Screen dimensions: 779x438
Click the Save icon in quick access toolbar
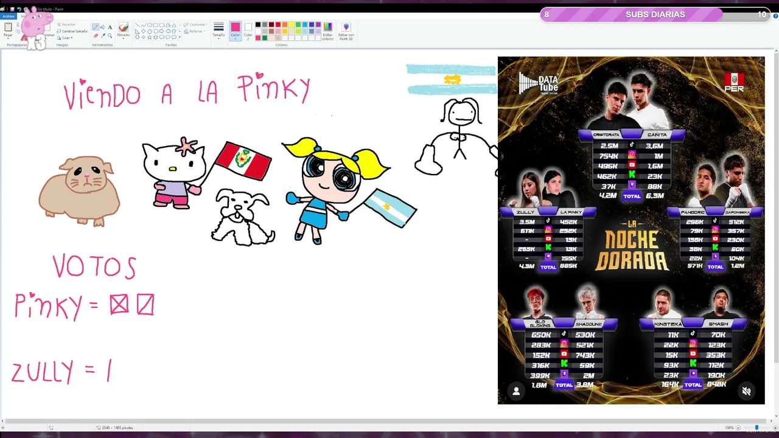(x=12, y=9)
